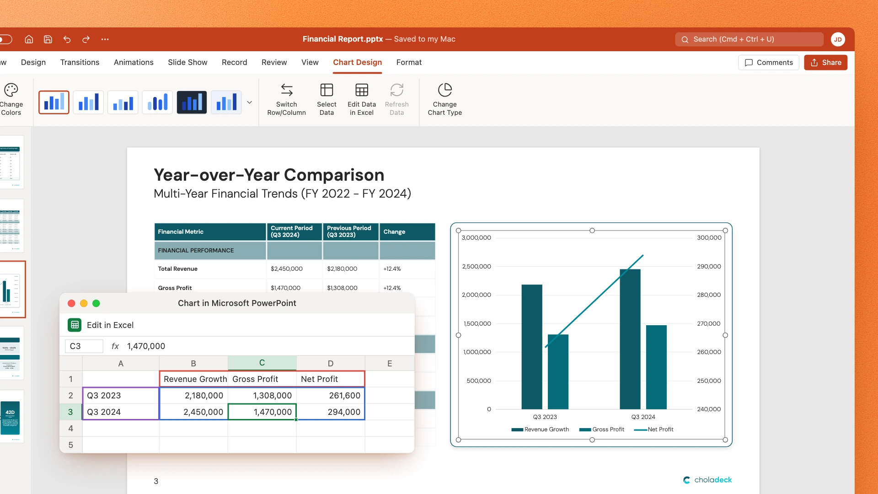Click the C3 name box
Image resolution: width=878 pixels, height=494 pixels.
click(x=84, y=346)
